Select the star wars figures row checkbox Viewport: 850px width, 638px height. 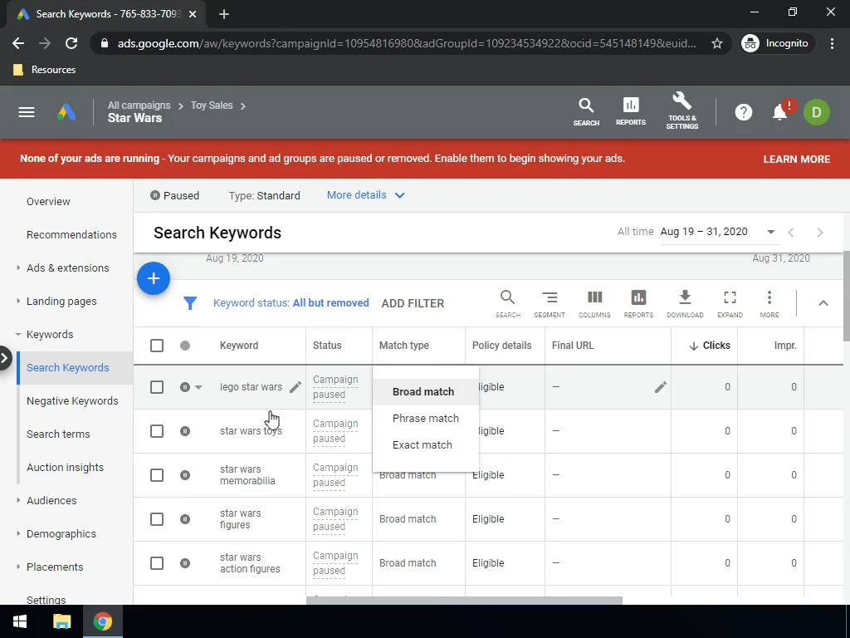click(157, 519)
